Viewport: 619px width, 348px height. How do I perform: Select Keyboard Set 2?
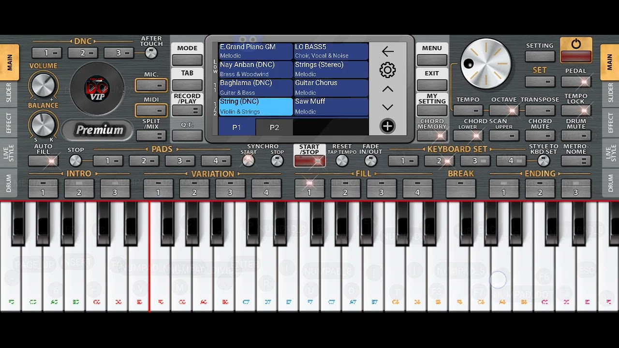click(439, 161)
